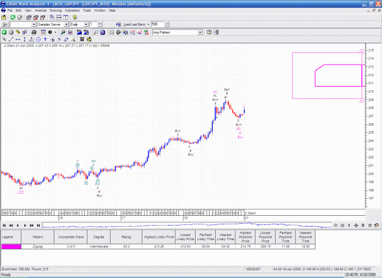Click single play forward button
The width and height of the screenshot is (382, 278).
24,226
